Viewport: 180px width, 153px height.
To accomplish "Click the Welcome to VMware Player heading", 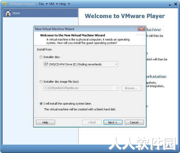I will click(125, 16).
